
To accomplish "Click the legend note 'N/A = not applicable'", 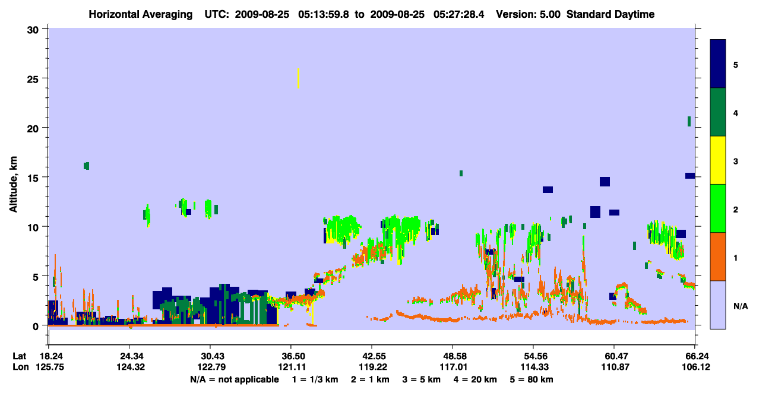I will (x=235, y=379).
